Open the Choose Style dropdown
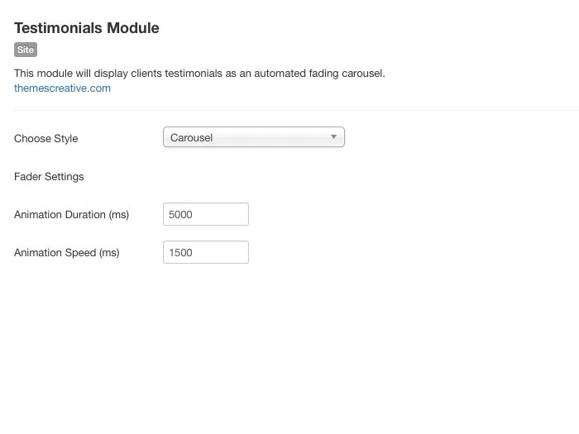Viewport: 579px width, 434px height. pos(253,137)
